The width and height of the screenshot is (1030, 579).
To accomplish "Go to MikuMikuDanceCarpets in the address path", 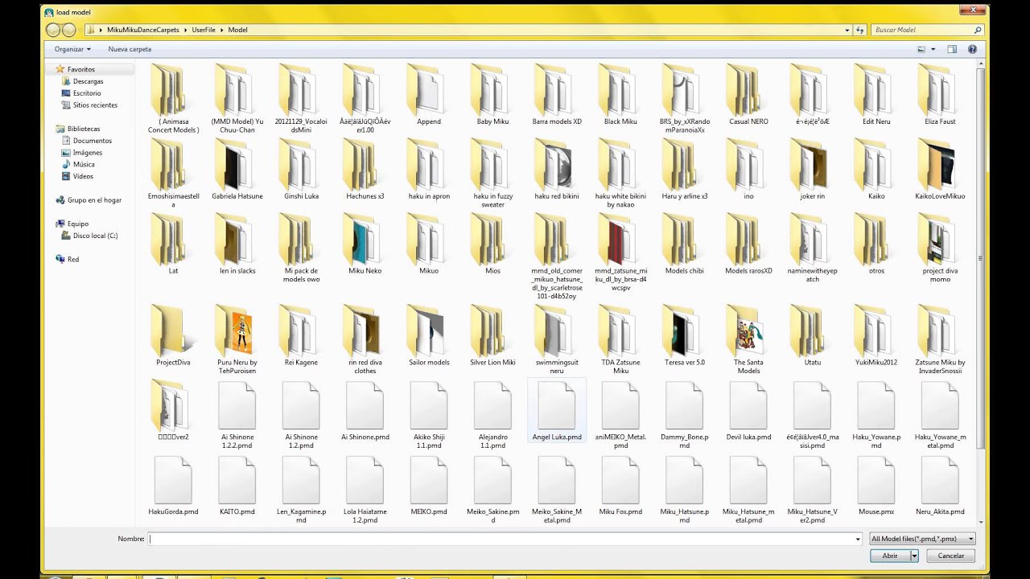I will click(145, 30).
